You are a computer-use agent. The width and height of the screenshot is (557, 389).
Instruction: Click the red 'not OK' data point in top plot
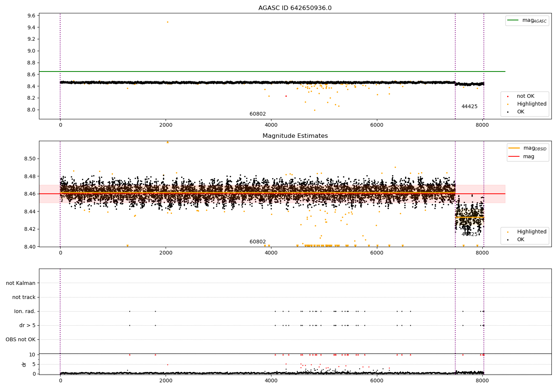point(286,96)
